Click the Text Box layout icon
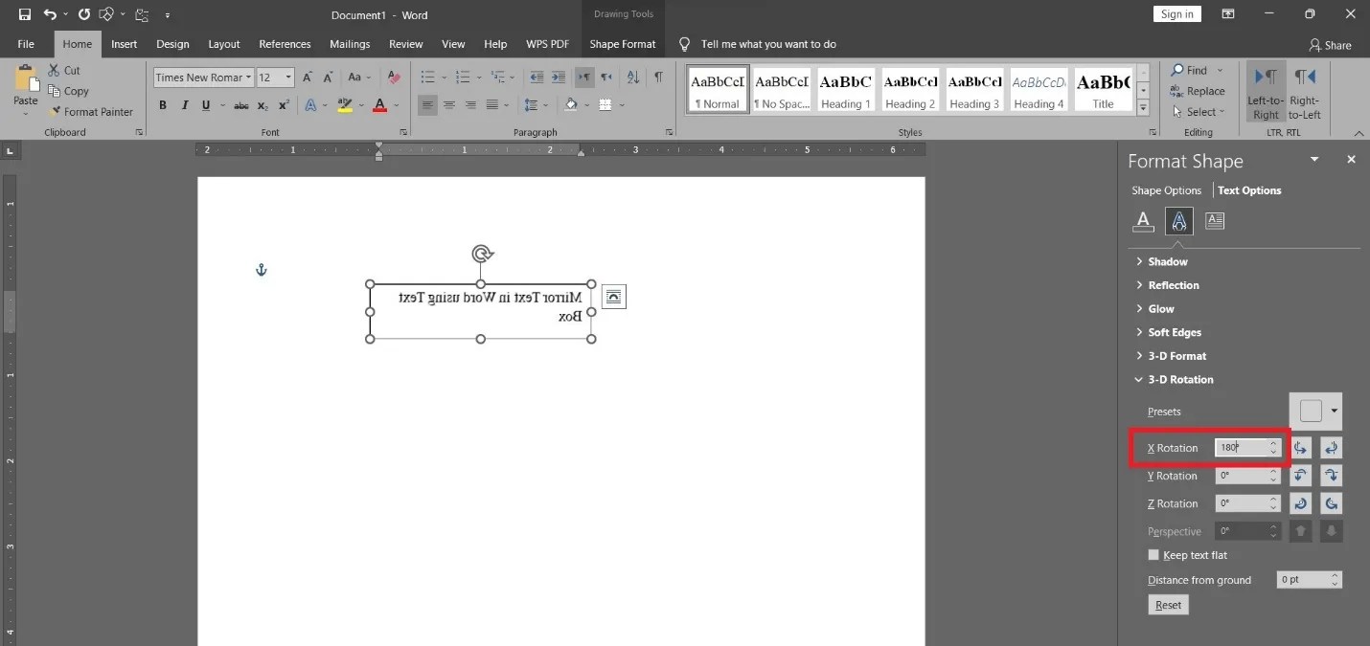 (1214, 220)
